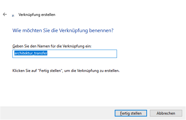Click the word transfer inside the name field
This screenshot has width=186, height=120.
(x=41, y=53)
